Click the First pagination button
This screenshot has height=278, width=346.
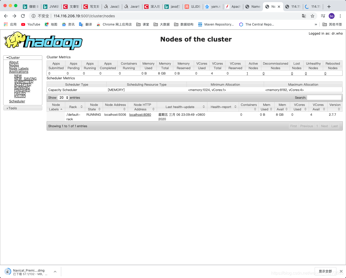pos(294,126)
